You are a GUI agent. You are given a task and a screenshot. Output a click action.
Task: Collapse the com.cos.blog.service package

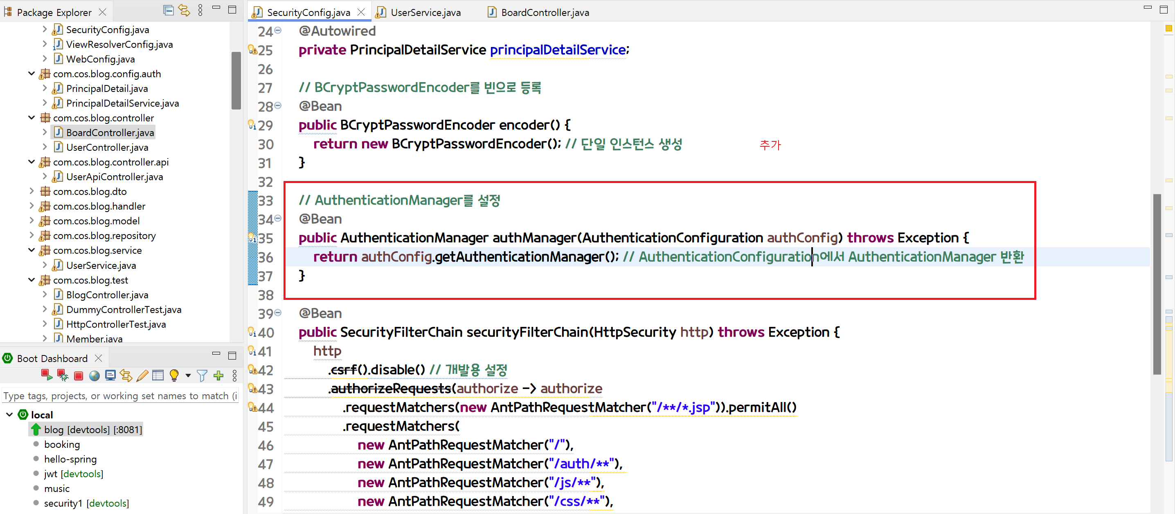(32, 250)
